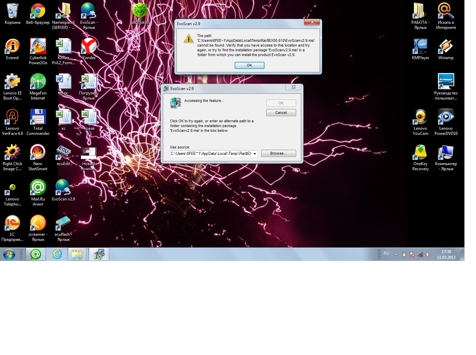
Task: Open Internet Explorer from the taskbar
Action: [57, 254]
